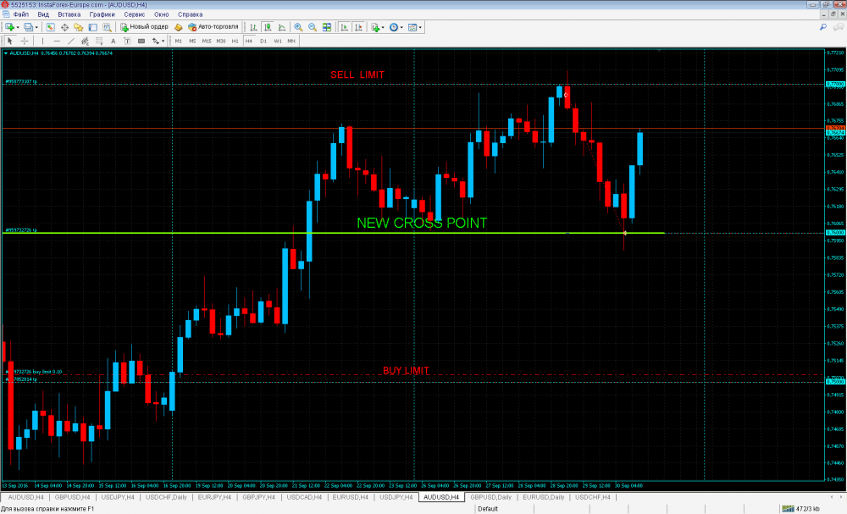Switch to M15 timeframe

[207, 41]
